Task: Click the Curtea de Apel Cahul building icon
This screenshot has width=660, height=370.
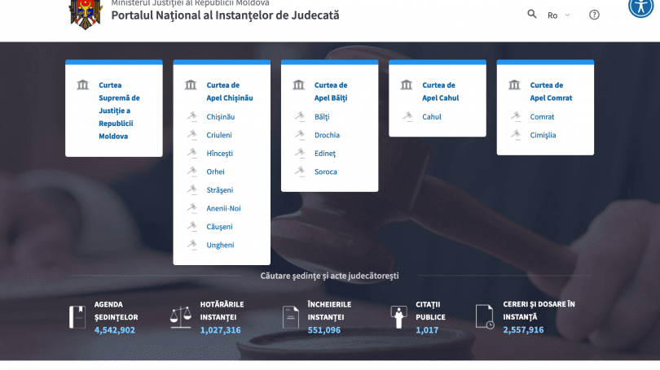Action: (x=407, y=85)
